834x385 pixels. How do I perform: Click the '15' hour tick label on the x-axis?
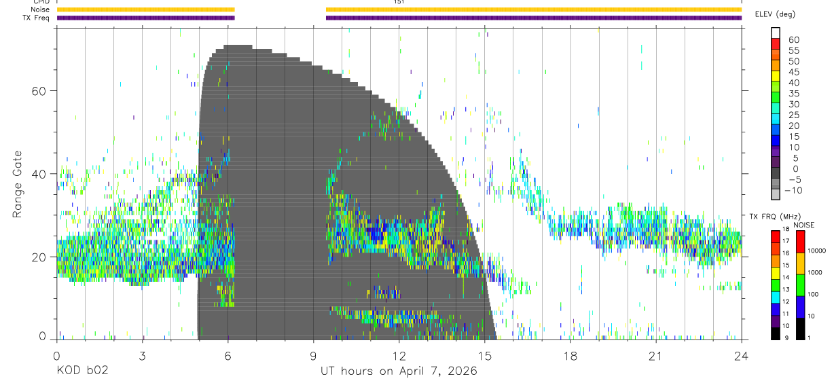coord(484,356)
